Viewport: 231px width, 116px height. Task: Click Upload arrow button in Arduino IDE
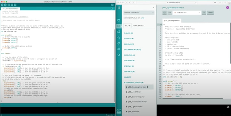click(5, 5)
